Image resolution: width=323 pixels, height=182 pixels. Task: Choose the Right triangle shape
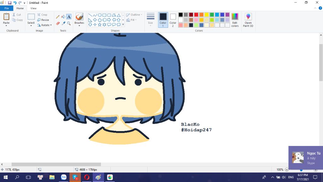[90, 20]
